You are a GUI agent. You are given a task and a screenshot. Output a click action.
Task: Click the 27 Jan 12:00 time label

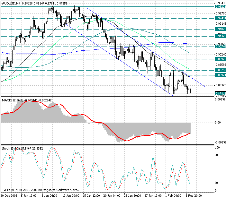pyautogui.click(x=153, y=196)
